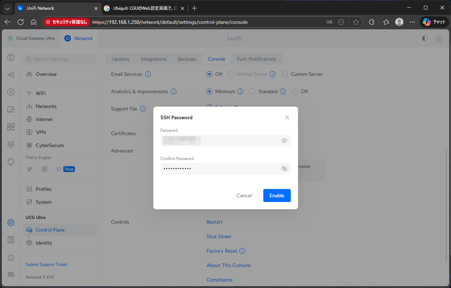451x288 pixels.
Task: Open the topology icon in left sidebar
Action: (11, 75)
